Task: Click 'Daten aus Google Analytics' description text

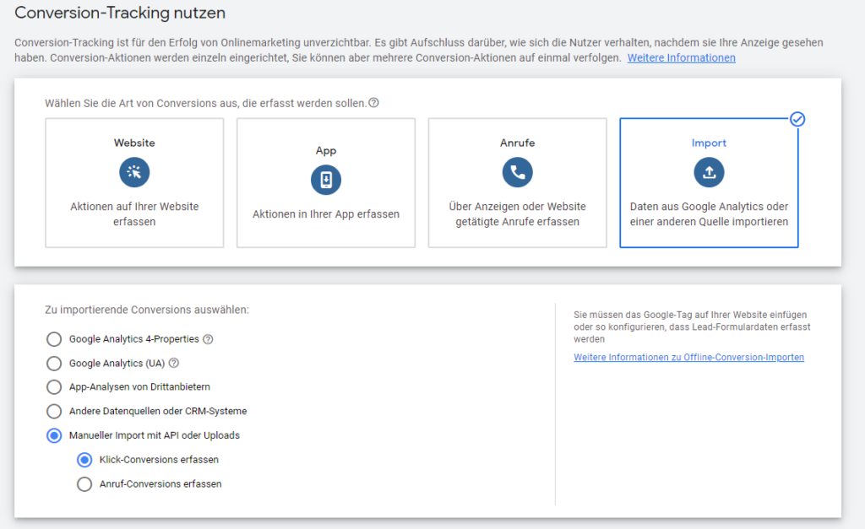Action: tap(709, 213)
